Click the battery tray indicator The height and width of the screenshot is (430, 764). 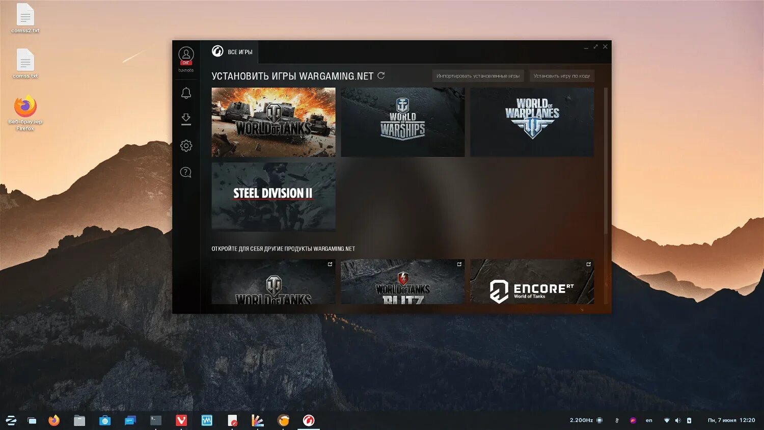click(689, 420)
